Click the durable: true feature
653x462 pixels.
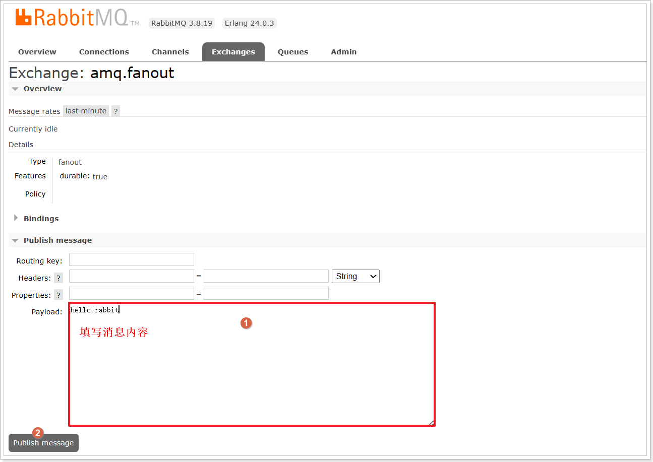click(83, 176)
